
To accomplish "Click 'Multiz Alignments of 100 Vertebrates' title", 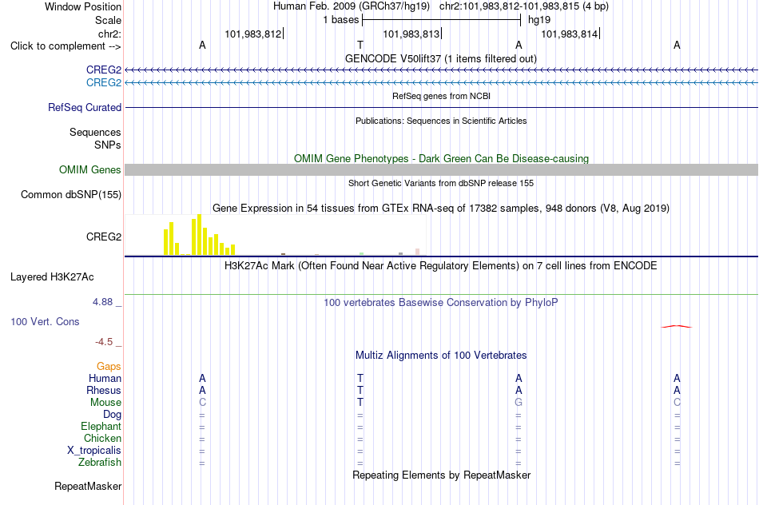I will [x=441, y=356].
